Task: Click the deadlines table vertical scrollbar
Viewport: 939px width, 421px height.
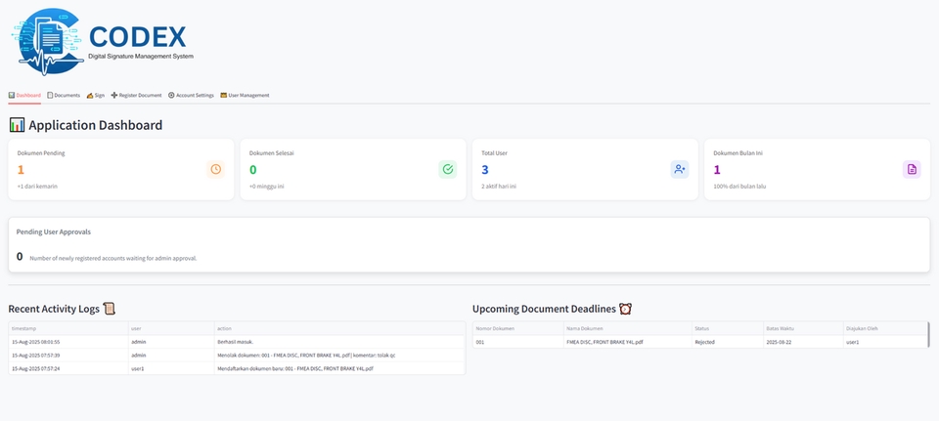Action: pyautogui.click(x=928, y=335)
